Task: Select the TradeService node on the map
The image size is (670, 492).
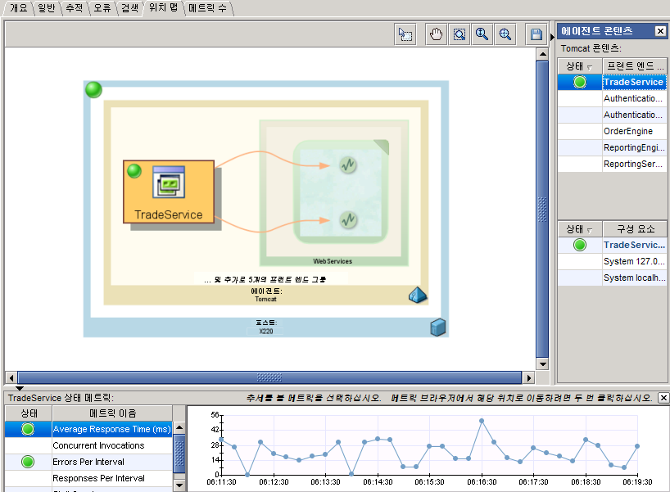Action: click(x=169, y=193)
